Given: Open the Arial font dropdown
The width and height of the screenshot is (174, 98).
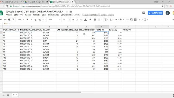Looking at the screenshot, I should click(x=54, y=20).
